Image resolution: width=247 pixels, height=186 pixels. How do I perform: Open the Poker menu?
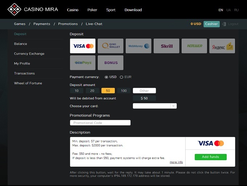(x=92, y=10)
